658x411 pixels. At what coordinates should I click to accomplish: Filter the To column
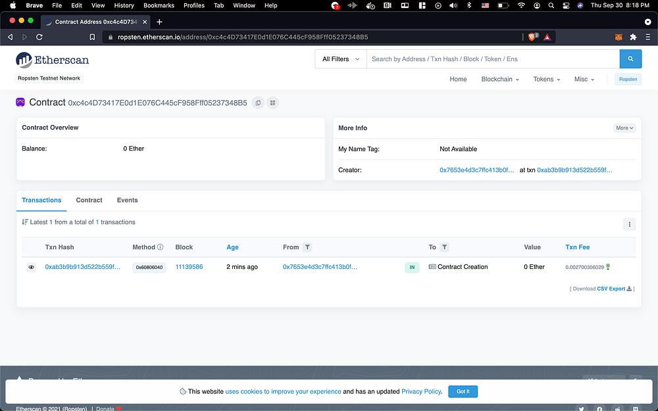(x=444, y=247)
